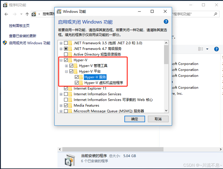Open 查看已安装的更新 link

pos(23,36)
